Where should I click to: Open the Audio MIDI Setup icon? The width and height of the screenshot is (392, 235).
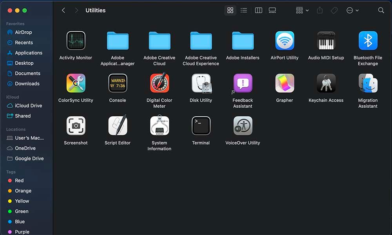326,41
